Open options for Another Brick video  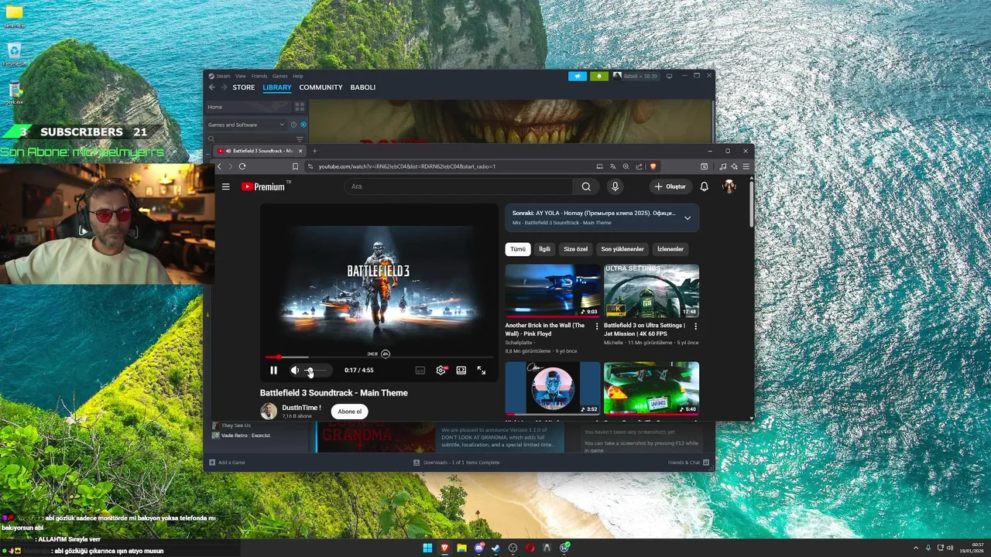[x=597, y=326]
